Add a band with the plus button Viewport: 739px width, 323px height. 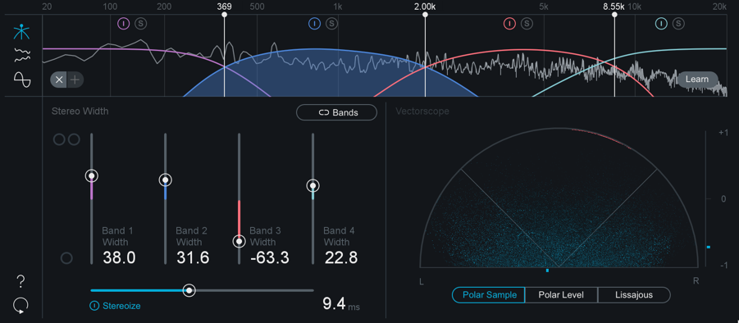click(75, 80)
